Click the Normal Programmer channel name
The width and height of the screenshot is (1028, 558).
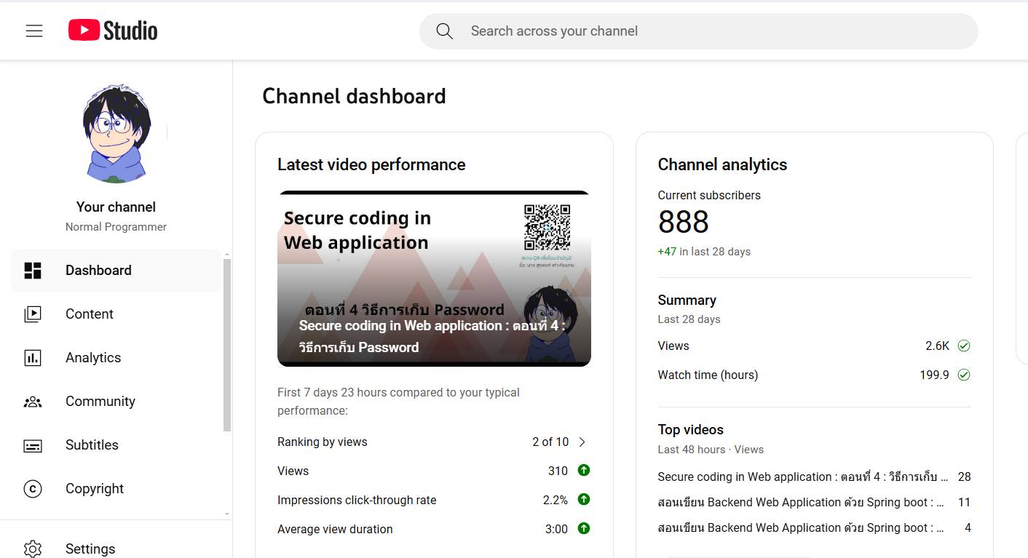coord(116,227)
